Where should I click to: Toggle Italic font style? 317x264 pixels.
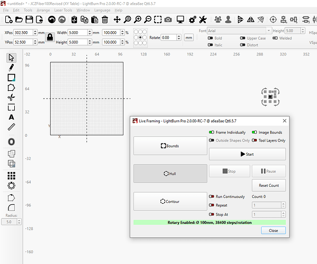point(210,45)
